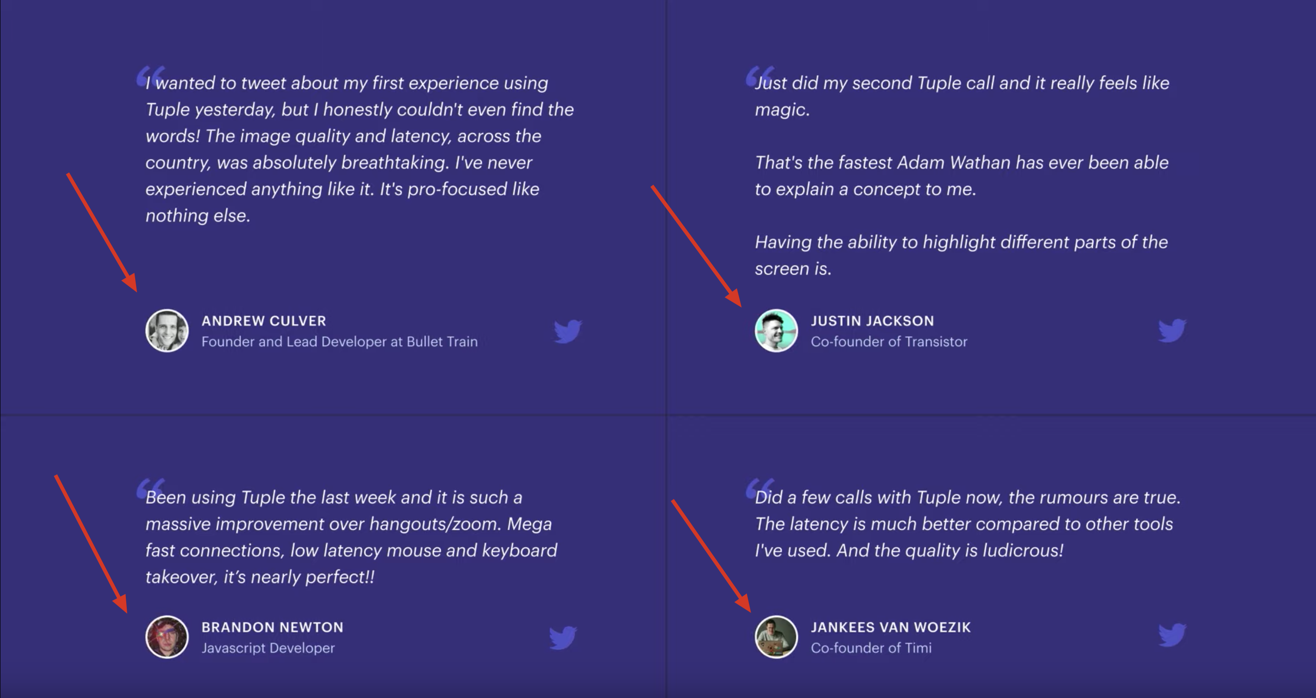Click Twitter icon in Andrew Culver's testimonial
This screenshot has width=1316, height=698.
tap(568, 331)
